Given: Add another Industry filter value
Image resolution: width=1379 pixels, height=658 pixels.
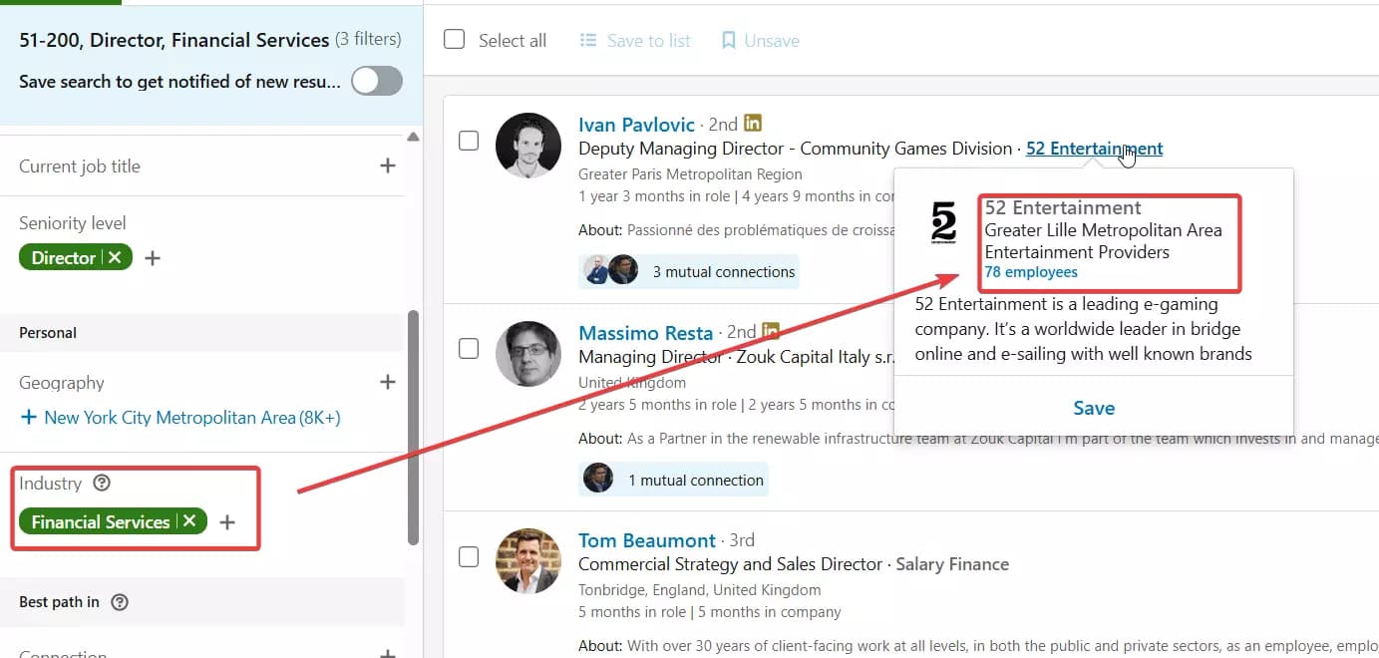Looking at the screenshot, I should [227, 522].
